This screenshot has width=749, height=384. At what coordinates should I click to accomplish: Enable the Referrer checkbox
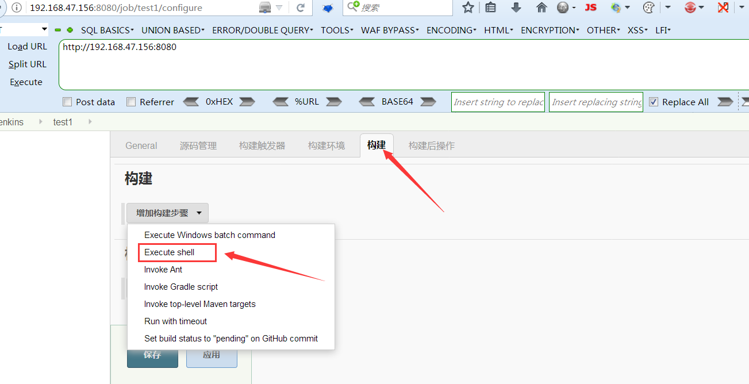click(131, 102)
